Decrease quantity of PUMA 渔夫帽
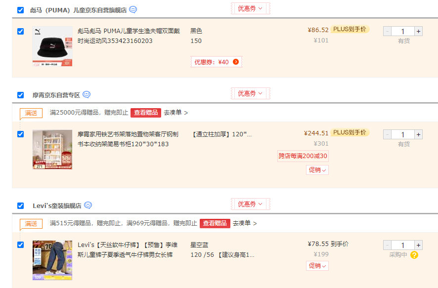 click(x=387, y=31)
